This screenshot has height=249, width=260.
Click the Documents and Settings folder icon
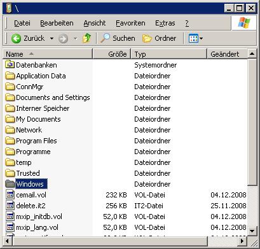click(x=10, y=97)
